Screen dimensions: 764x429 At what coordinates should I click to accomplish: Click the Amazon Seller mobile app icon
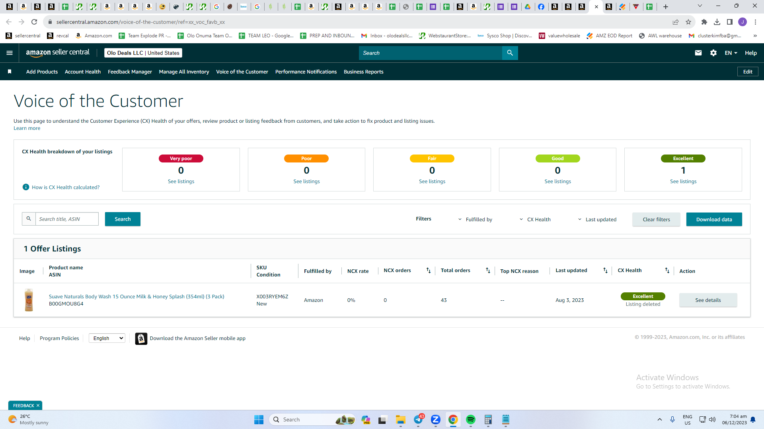point(141,338)
